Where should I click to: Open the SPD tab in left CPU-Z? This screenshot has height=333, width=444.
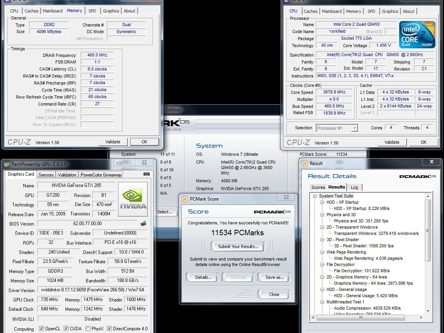(92, 11)
